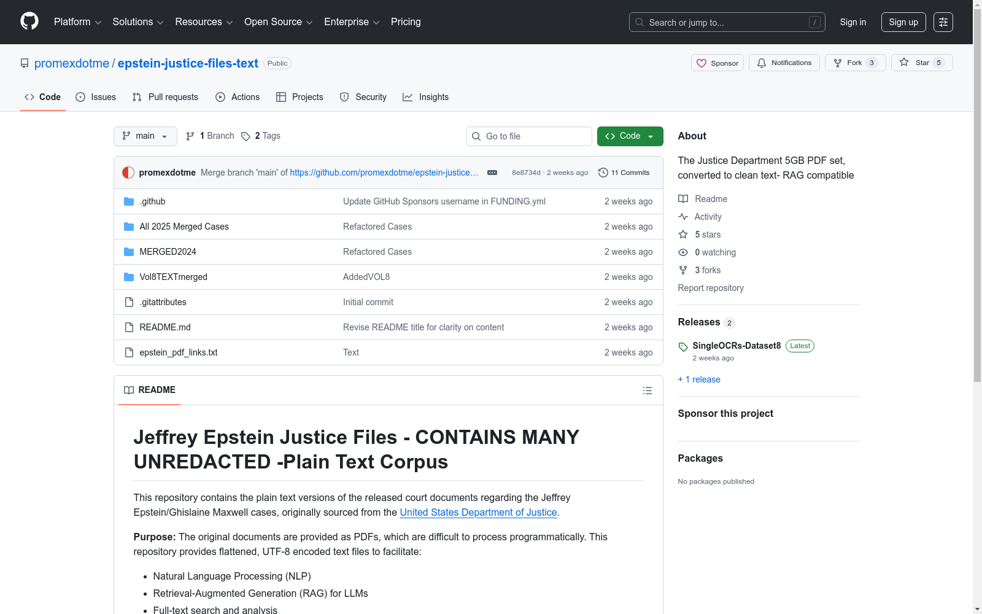Click the star icon beside 5 stars
The image size is (982, 614).
click(x=683, y=235)
